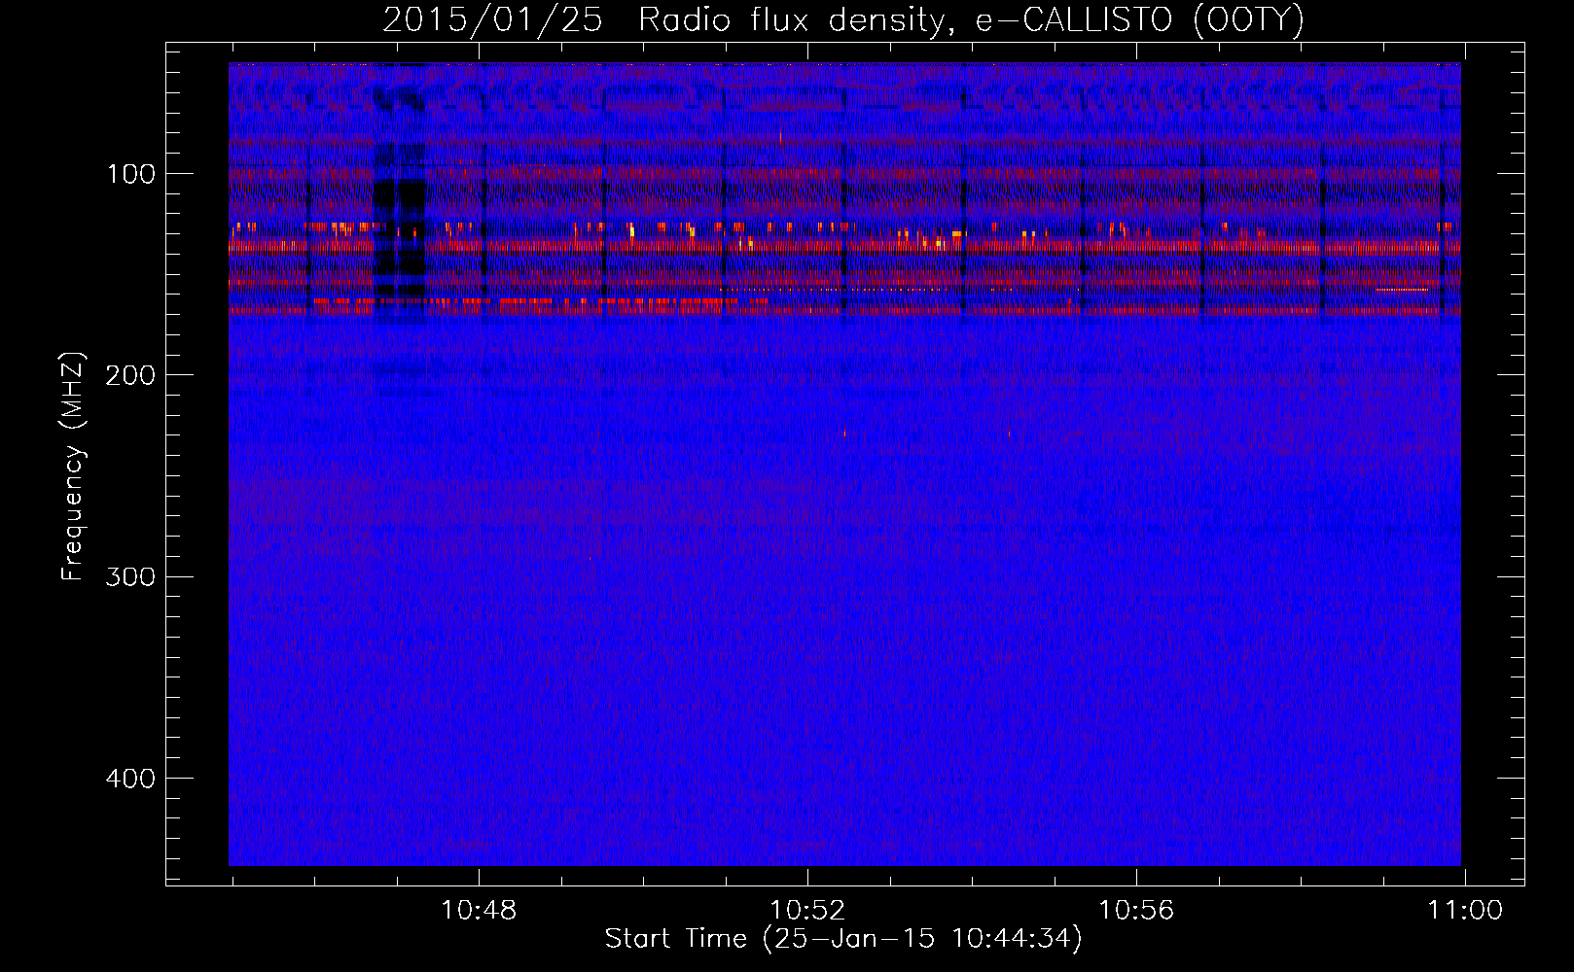This screenshot has height=972, width=1574.
Task: Click the '400' frequency axis label
Action: [131, 780]
